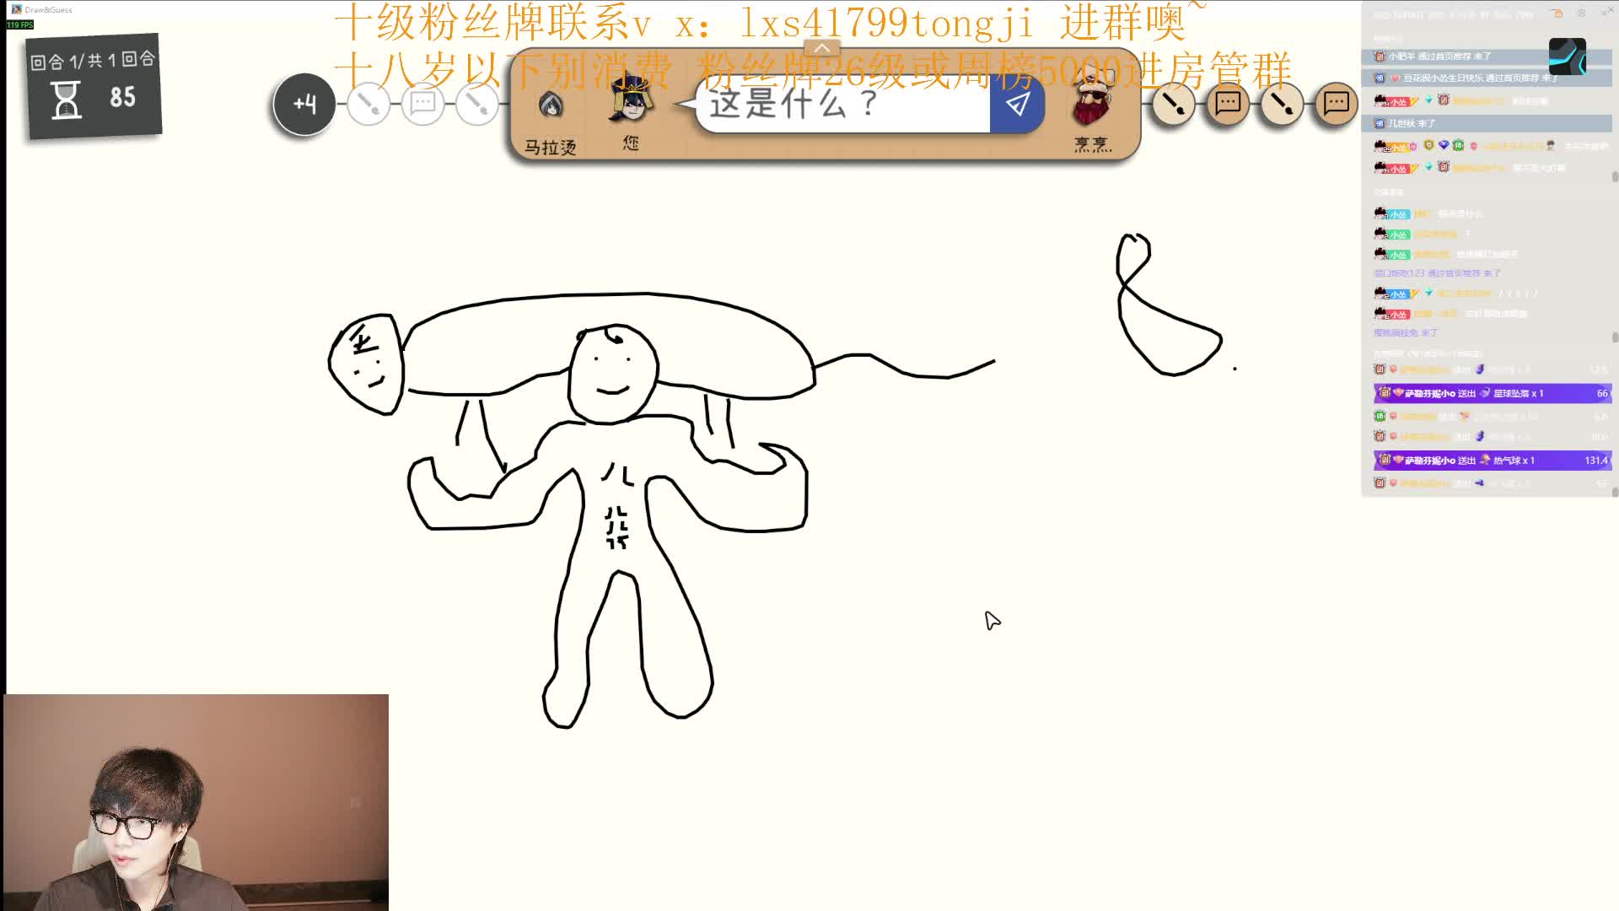The image size is (1619, 911).
Task: Click the second-to-last brush step icon
Action: coord(1281,104)
